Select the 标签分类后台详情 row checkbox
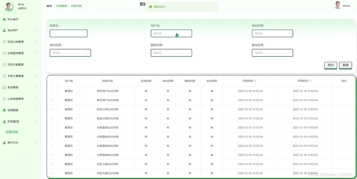This screenshot has height=179, width=357. (52, 118)
